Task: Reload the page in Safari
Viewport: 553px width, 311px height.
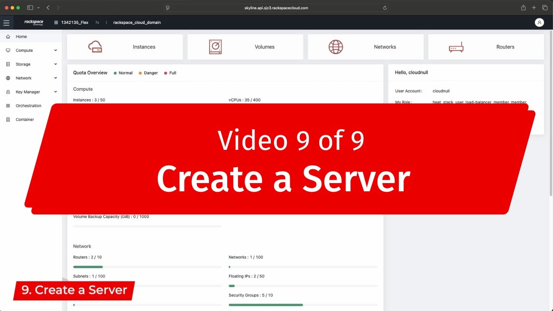Action: (x=385, y=8)
